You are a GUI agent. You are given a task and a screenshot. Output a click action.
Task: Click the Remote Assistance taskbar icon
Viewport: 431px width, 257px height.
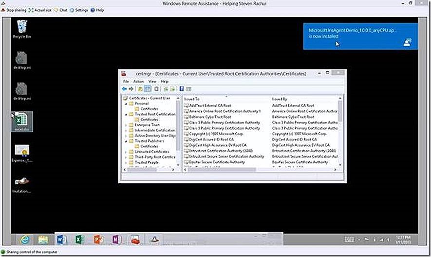coord(154,240)
